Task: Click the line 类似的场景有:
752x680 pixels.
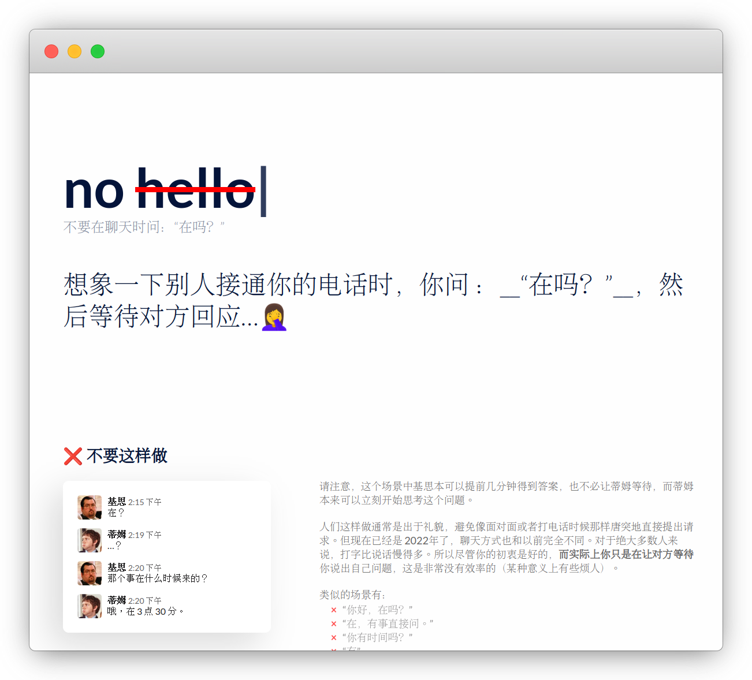Action: click(x=353, y=595)
